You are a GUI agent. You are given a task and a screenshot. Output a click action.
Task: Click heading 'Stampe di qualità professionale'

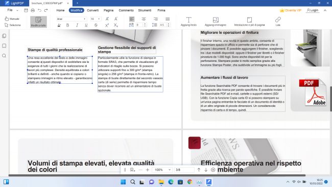[55, 50]
